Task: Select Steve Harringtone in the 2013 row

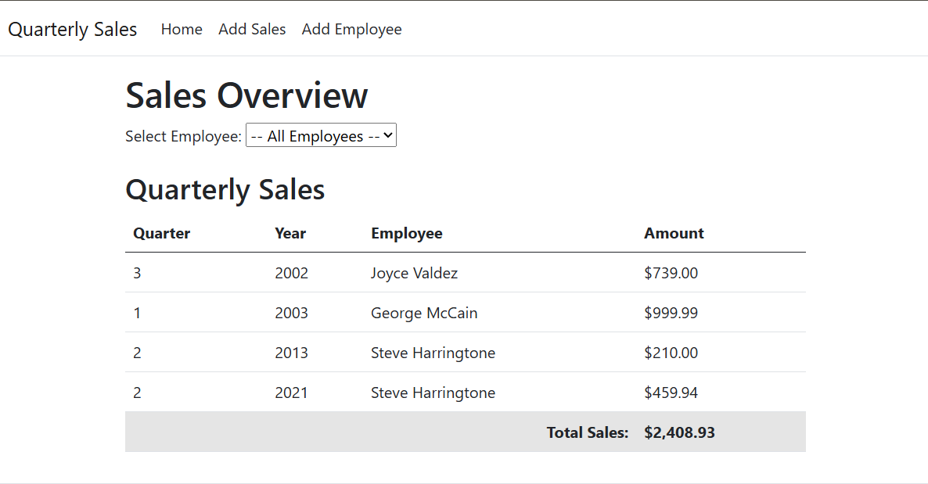Action: [x=433, y=353]
